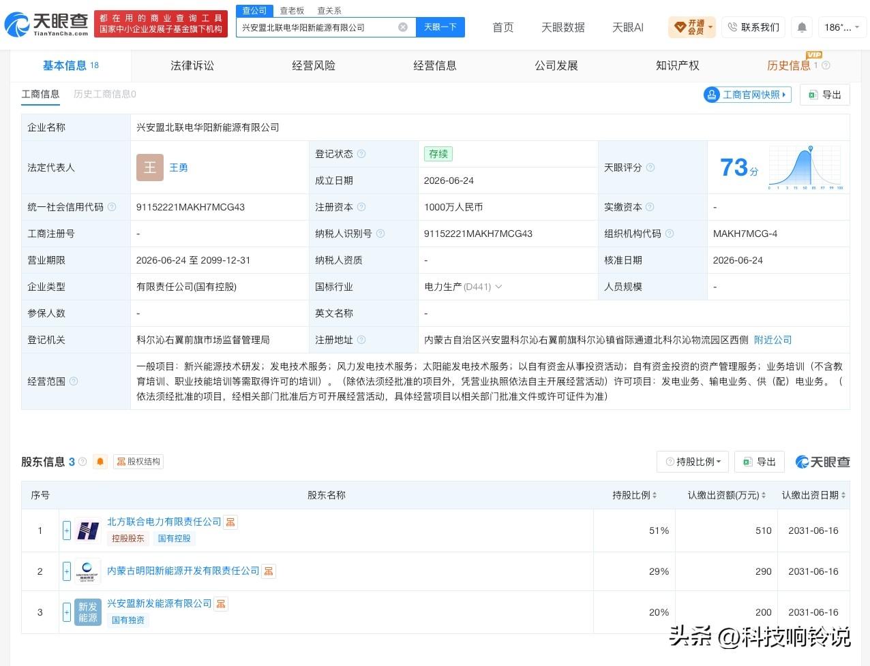Click help icon next to 经营范围
This screenshot has width=870, height=666.
point(74,381)
